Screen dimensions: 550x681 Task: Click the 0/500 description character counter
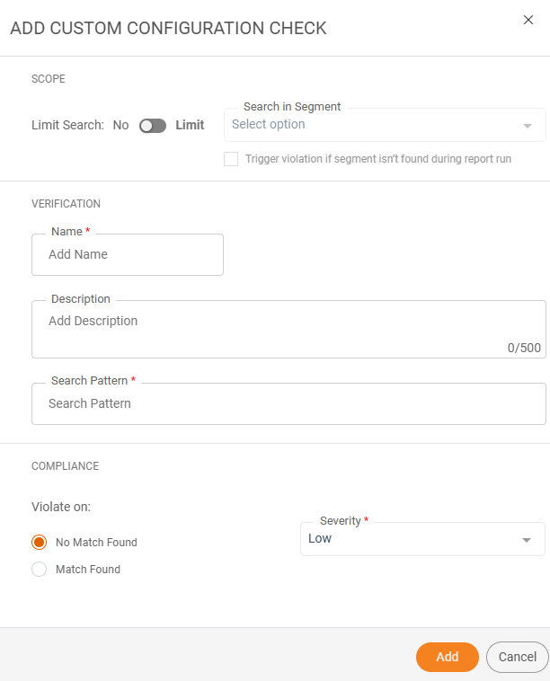[524, 348]
